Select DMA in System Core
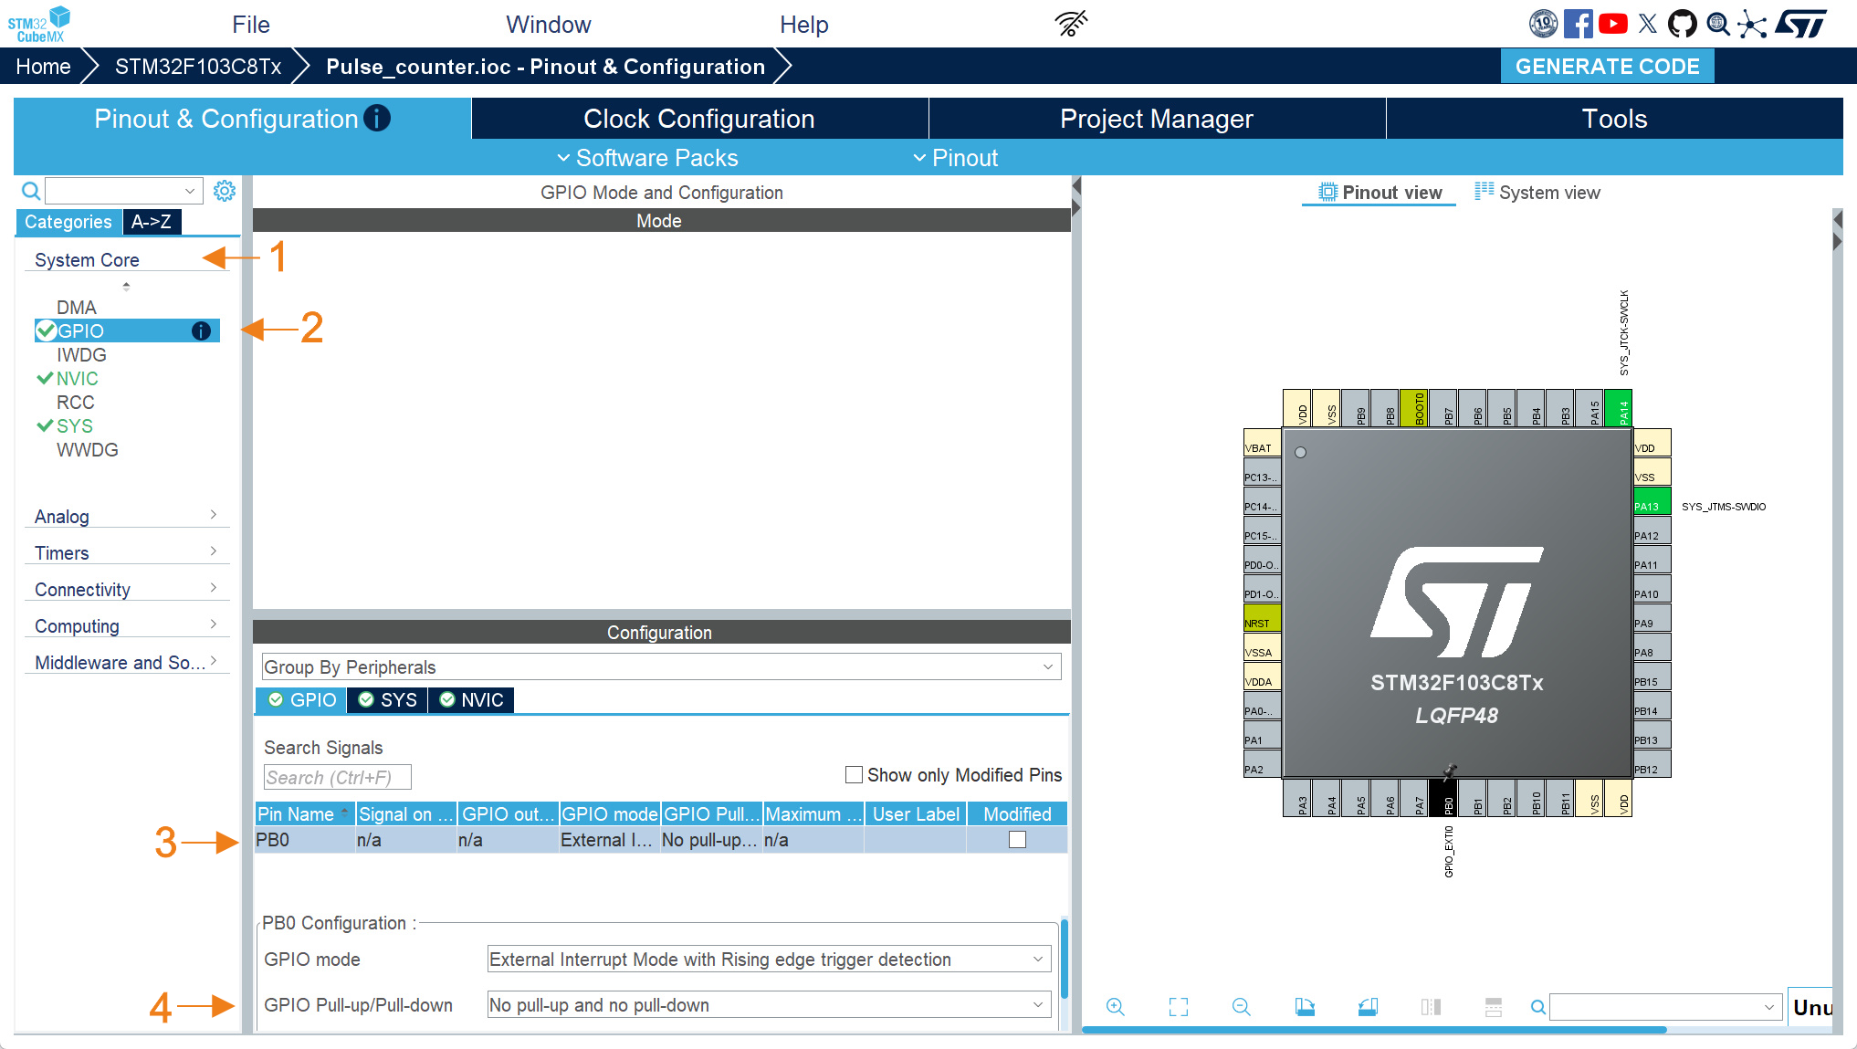Viewport: 1857px width, 1049px height. pos(77,308)
